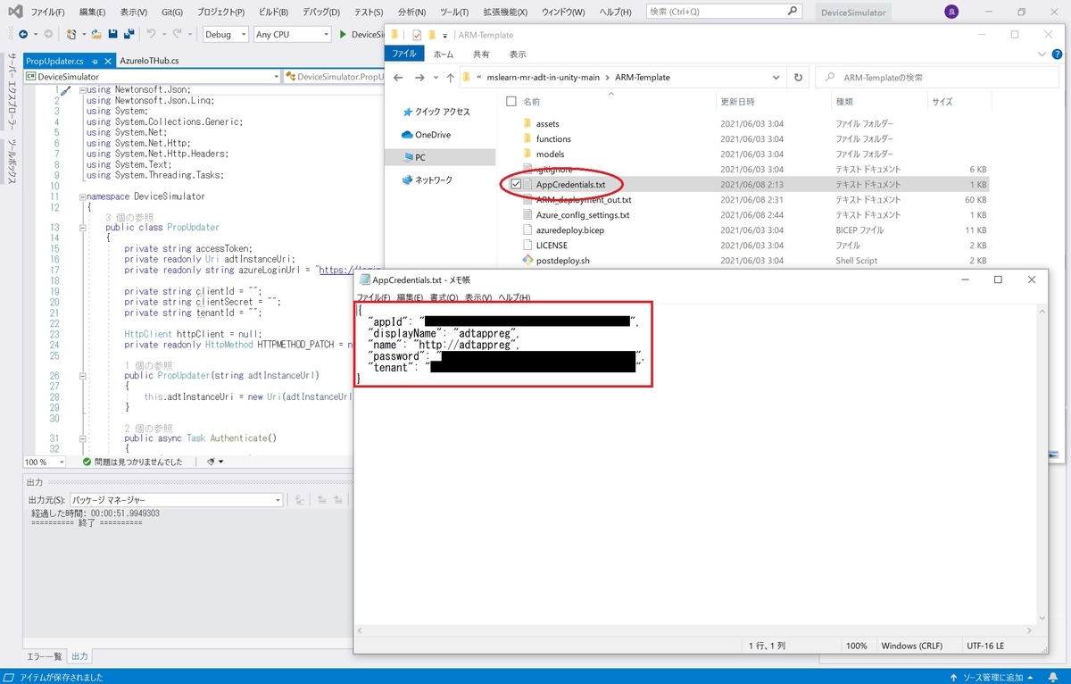Open the Format menu in Notepad
The image size is (1071, 684).
pos(444,297)
